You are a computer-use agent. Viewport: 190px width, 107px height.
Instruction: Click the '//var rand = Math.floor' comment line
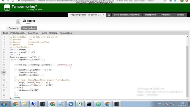pyautogui.click(x=42, y=80)
